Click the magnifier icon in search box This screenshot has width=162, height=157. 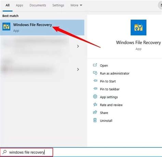4,152
